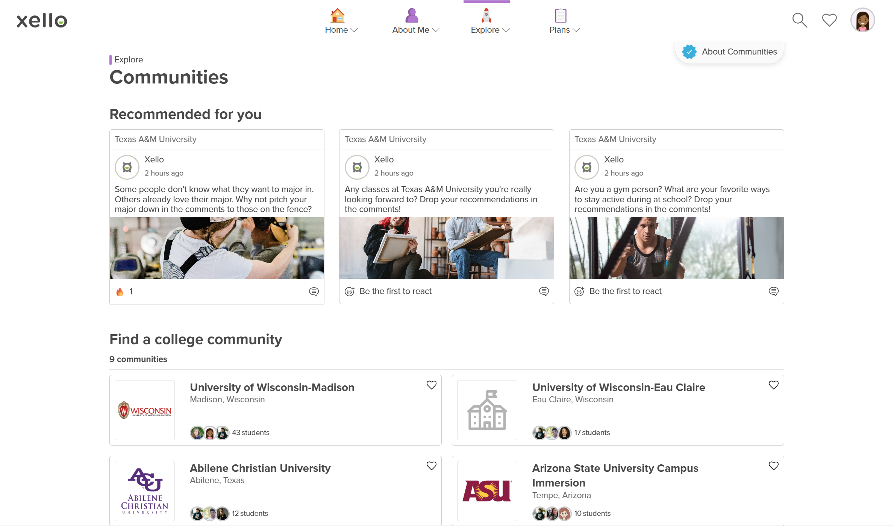Screen dimensions: 894x526
Task: Open search from the top navigation
Action: point(800,20)
